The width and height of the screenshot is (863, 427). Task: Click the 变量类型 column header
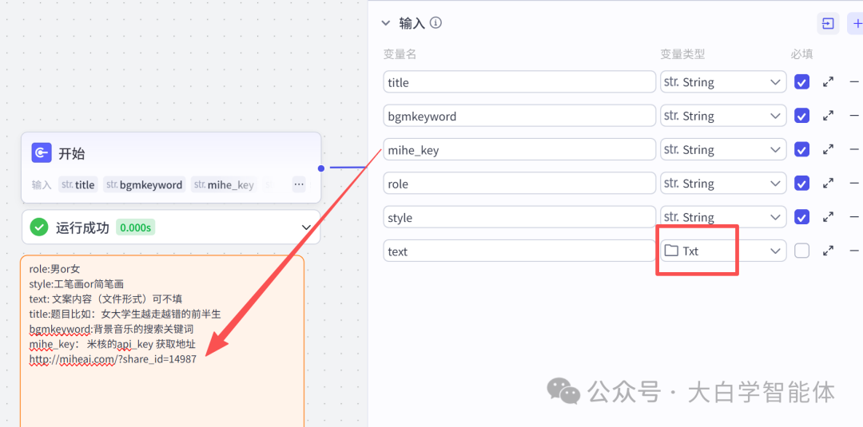click(682, 53)
